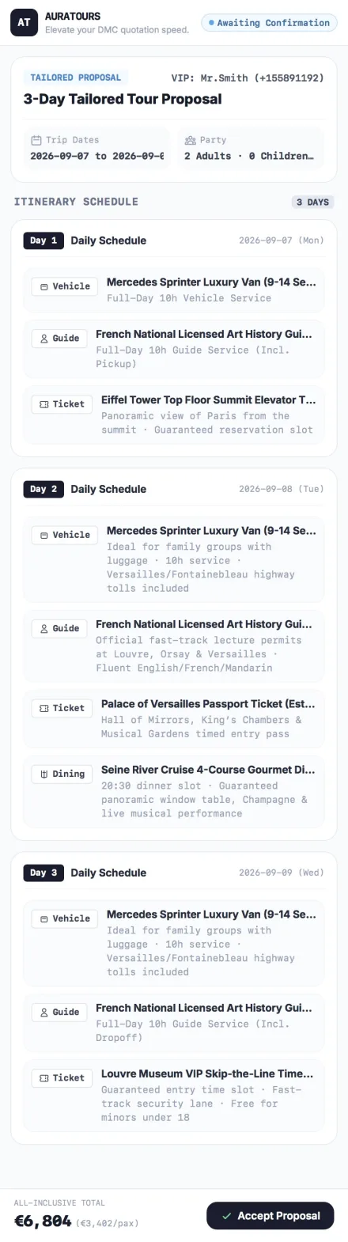
Task: Open the Palace of Versailles Passport Ticket item
Action: (174, 718)
